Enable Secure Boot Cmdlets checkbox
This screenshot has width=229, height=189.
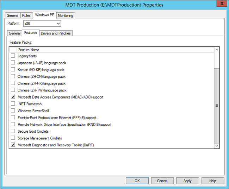click(13, 131)
